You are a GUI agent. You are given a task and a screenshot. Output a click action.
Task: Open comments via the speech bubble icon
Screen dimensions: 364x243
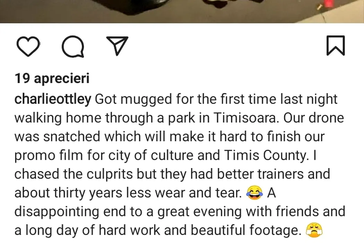click(x=73, y=46)
